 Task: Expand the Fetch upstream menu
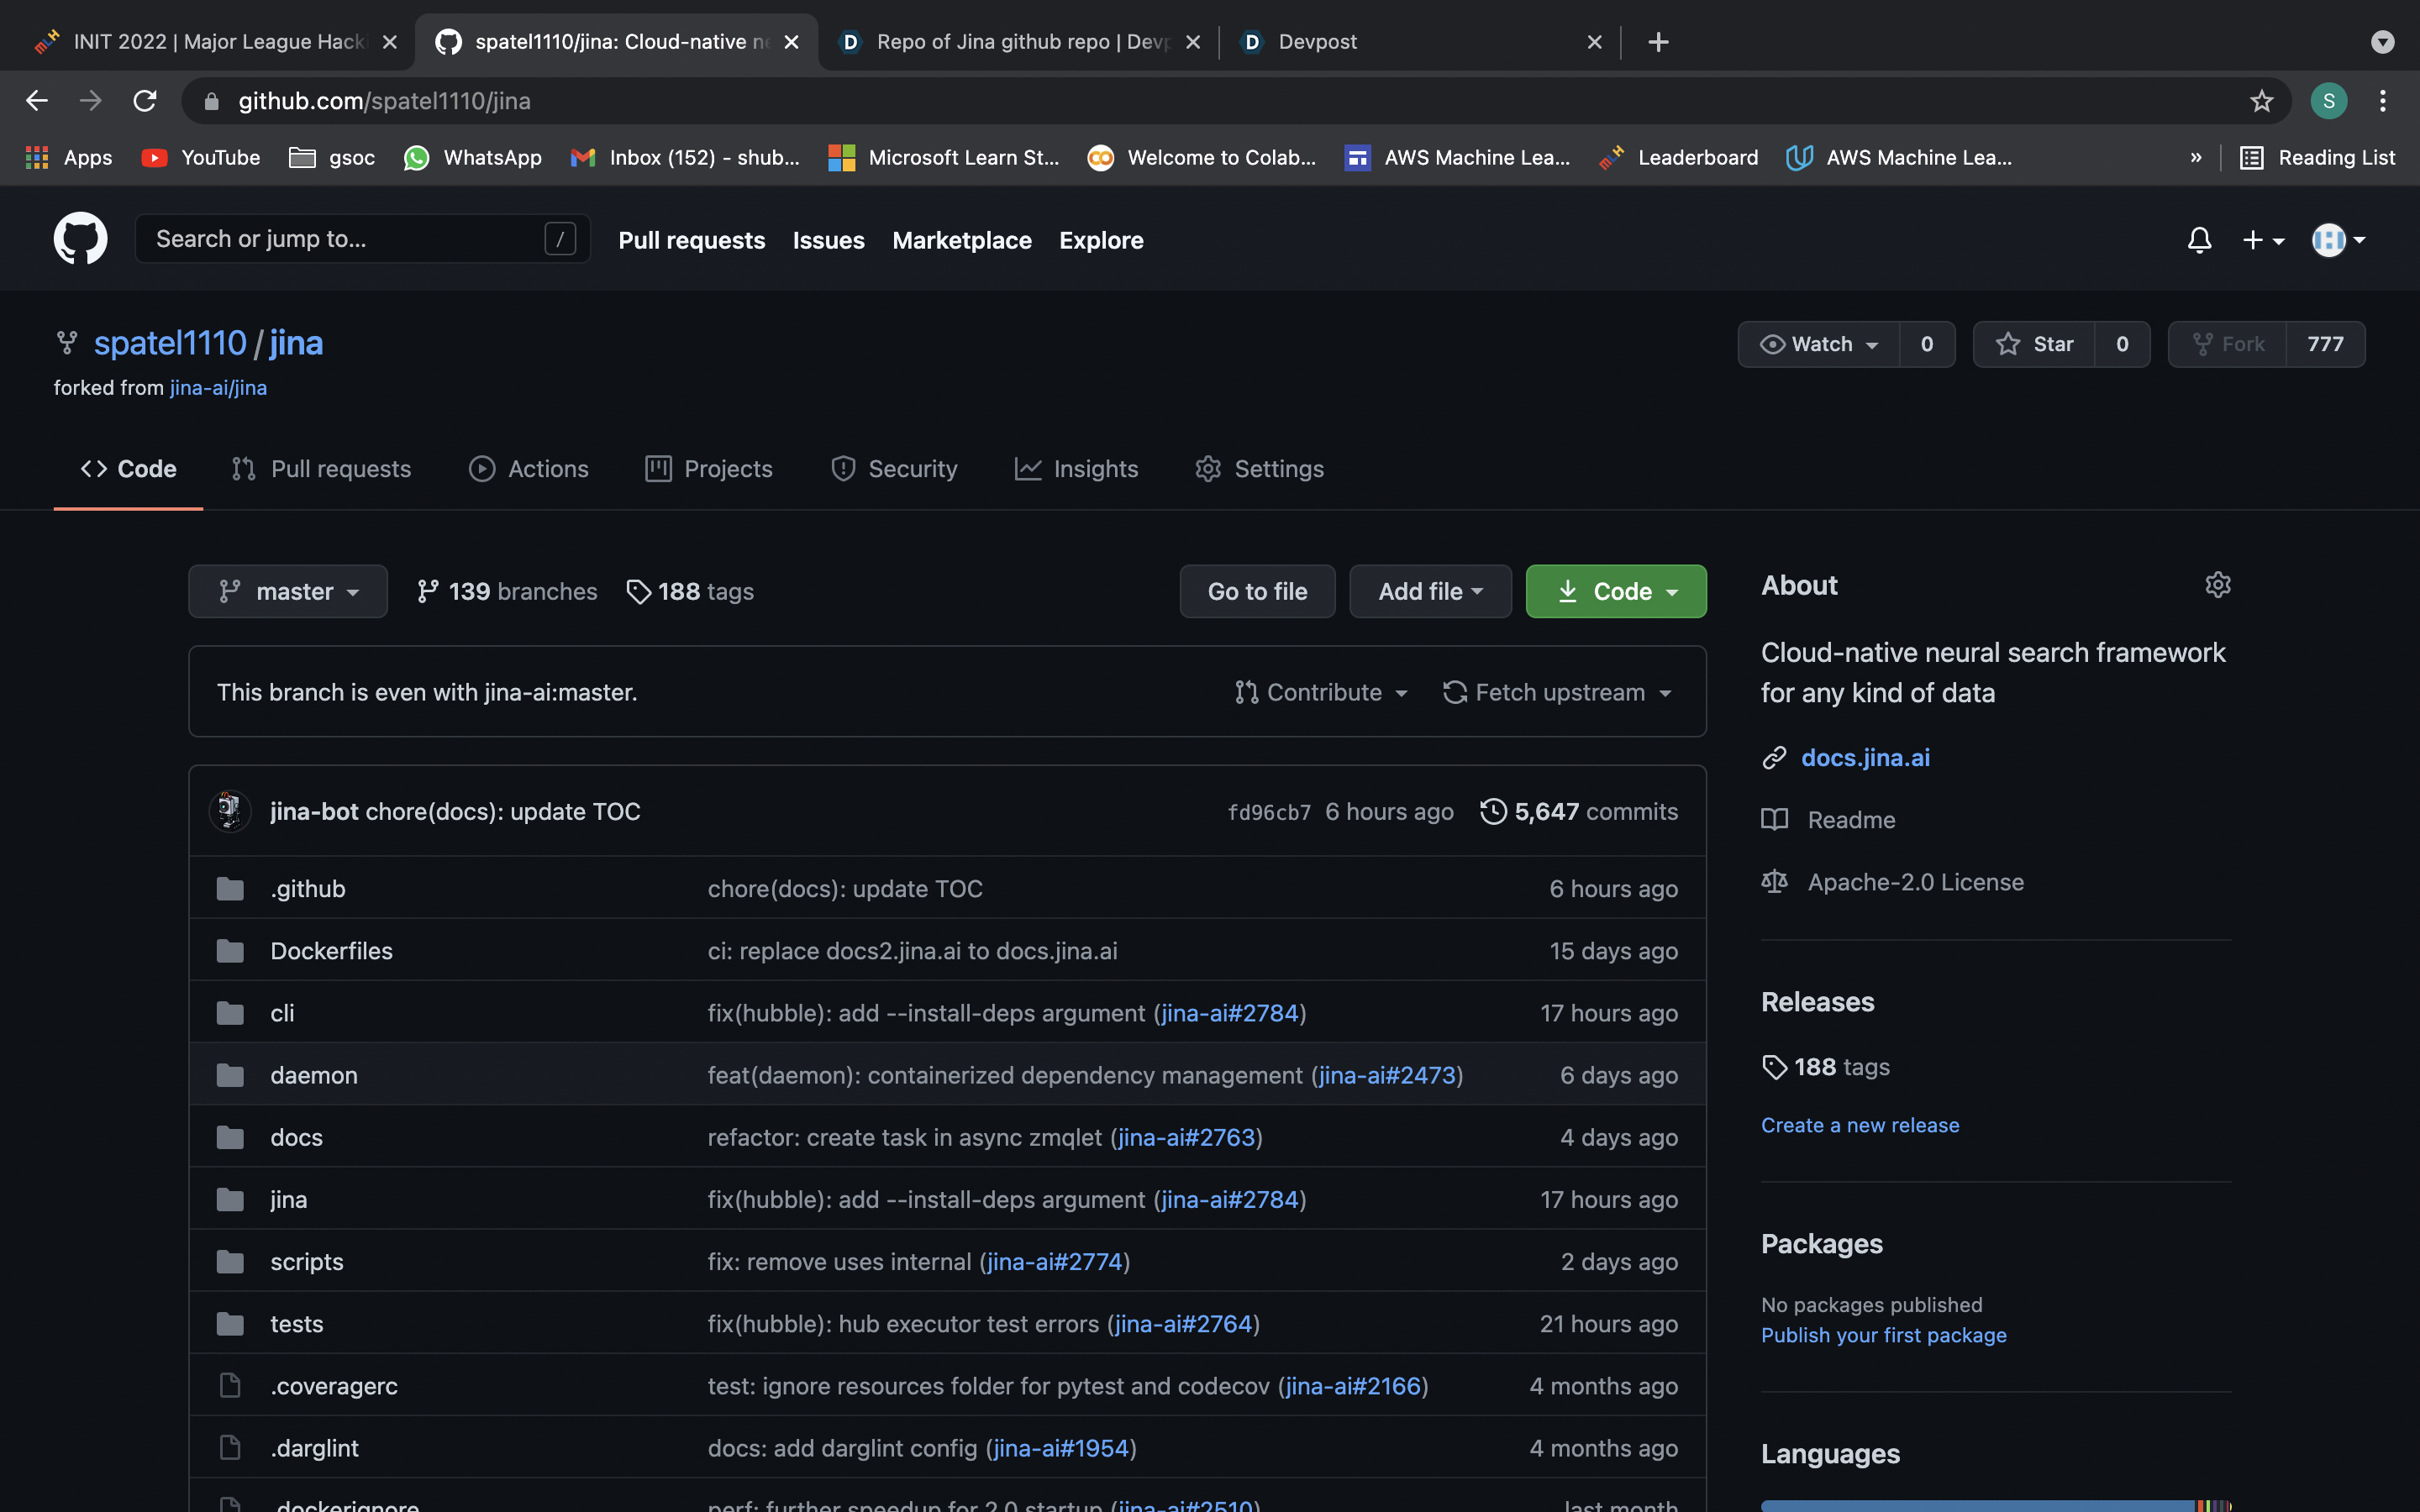coord(1557,692)
